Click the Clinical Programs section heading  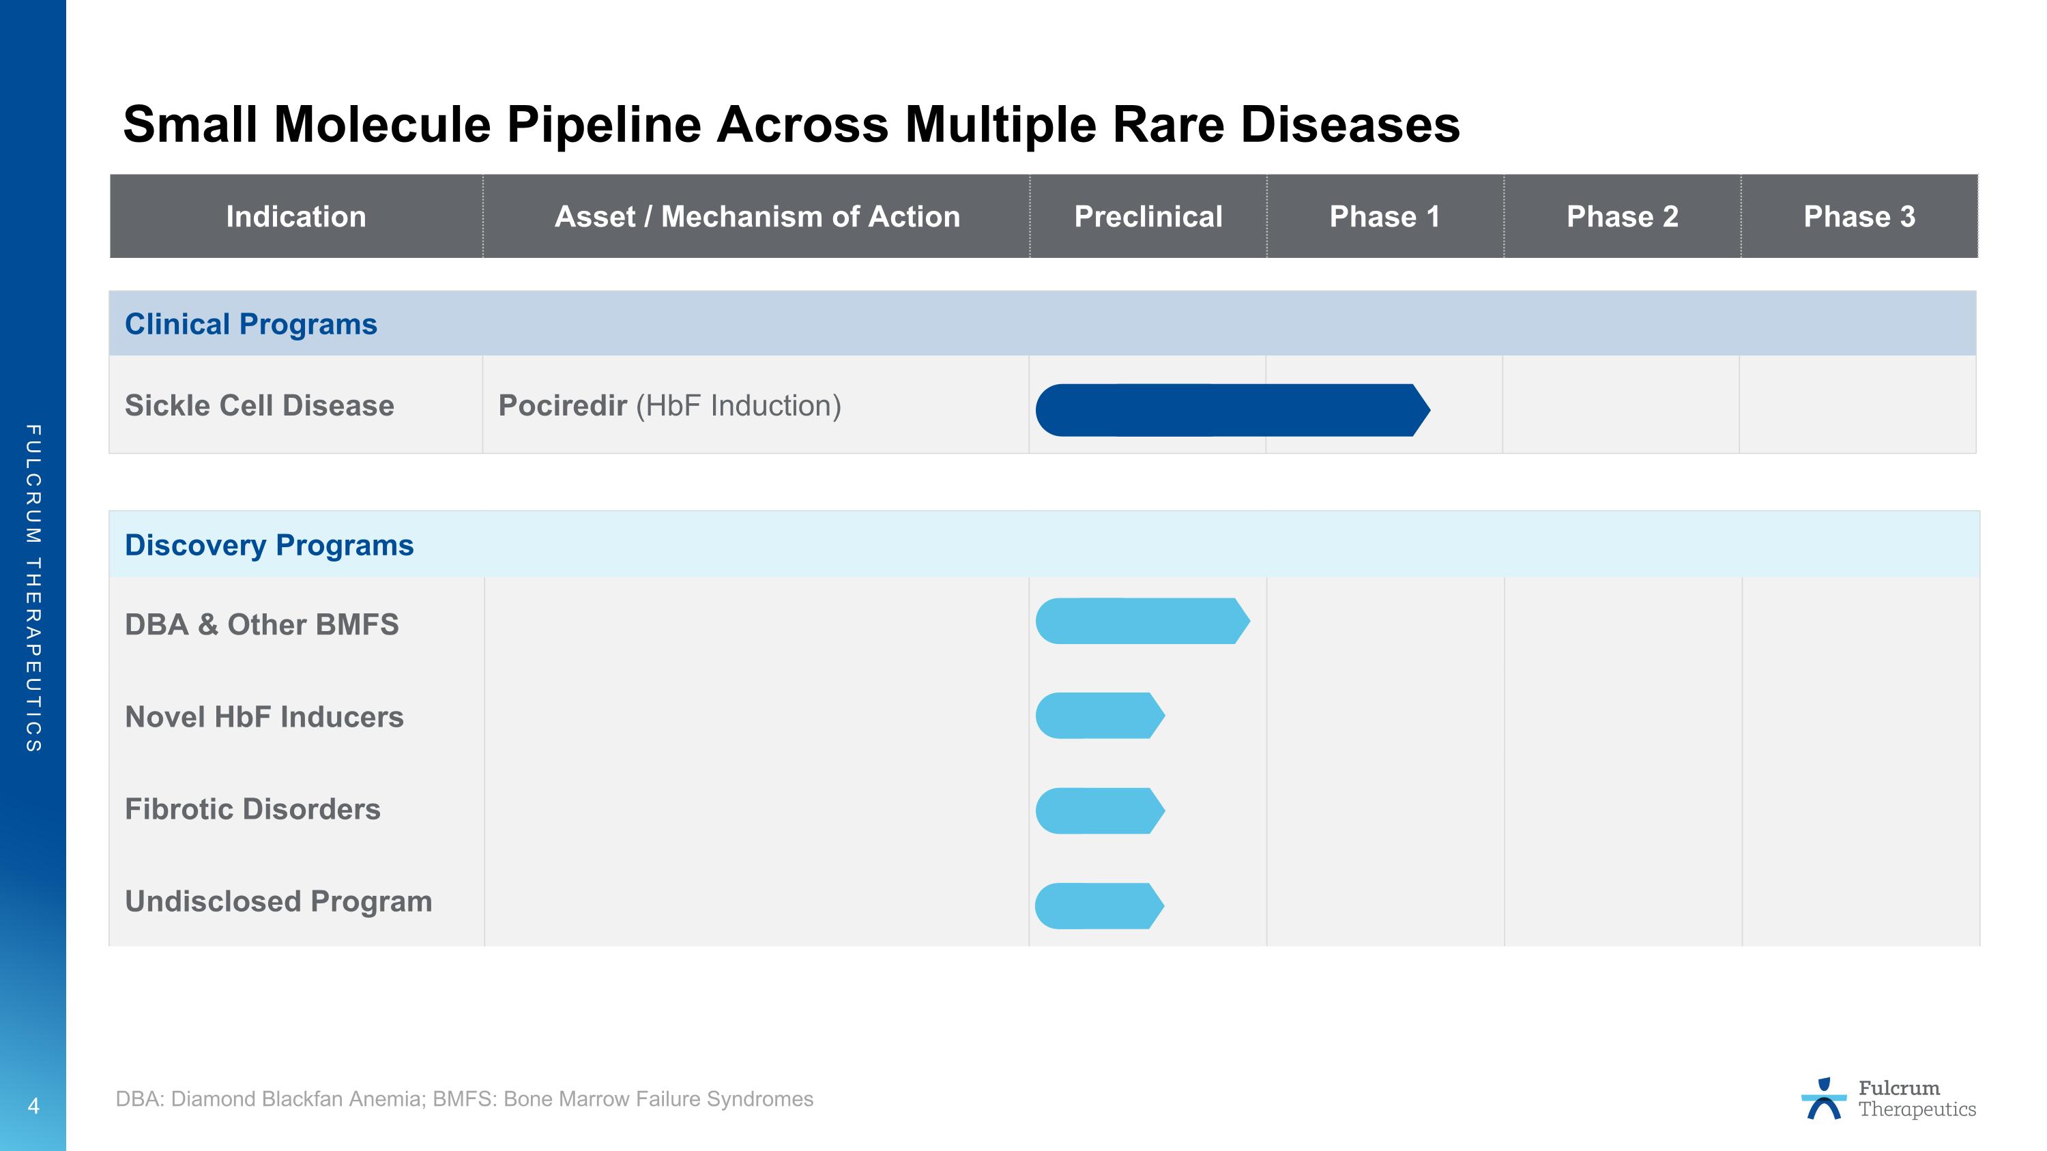[x=251, y=324]
